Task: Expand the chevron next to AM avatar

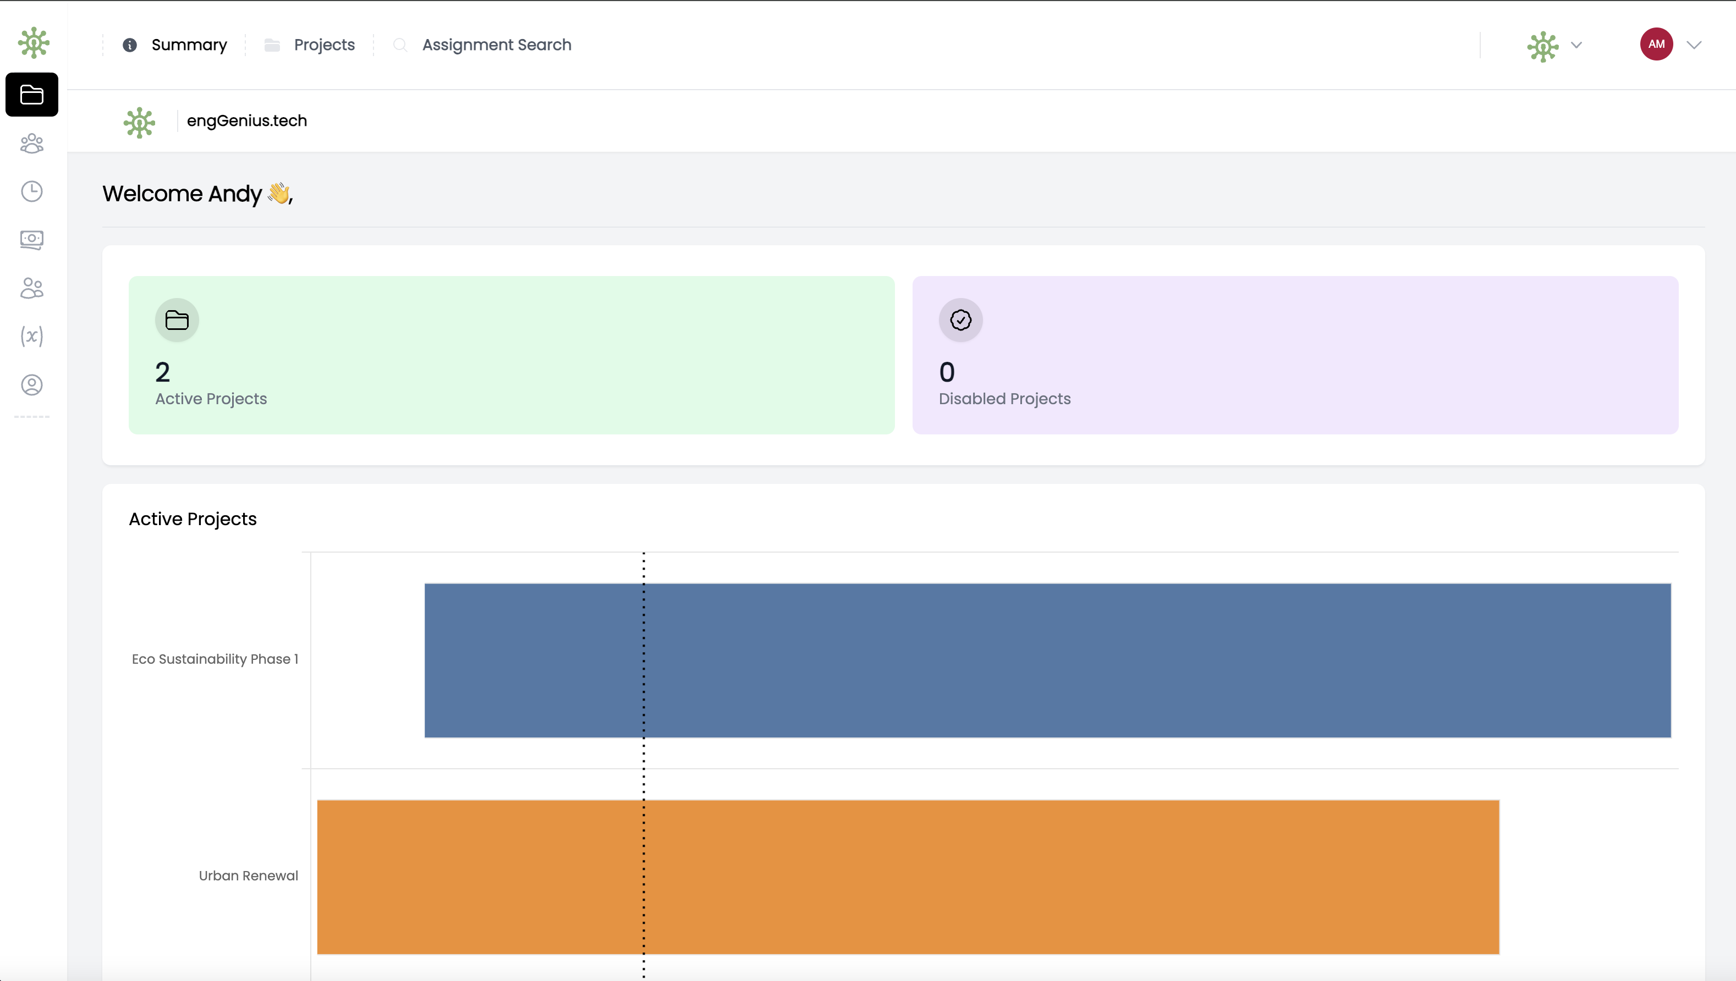Action: (1694, 45)
